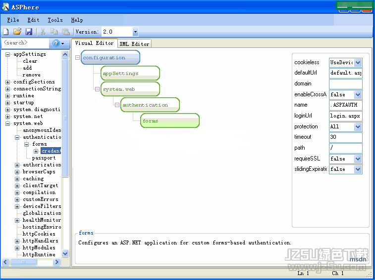Click the search input field
Image resolution: width=375 pixels, height=280 pixels.
(x=25, y=43)
